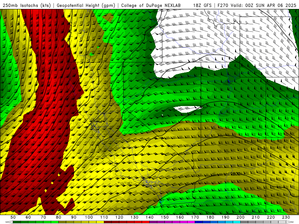This screenshot has width=299, height=224.
Task: Click the '210' colorbar value label
Action: tap(256, 217)
